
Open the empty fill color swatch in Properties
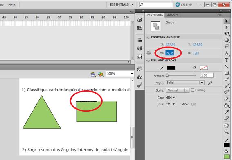(204, 68)
